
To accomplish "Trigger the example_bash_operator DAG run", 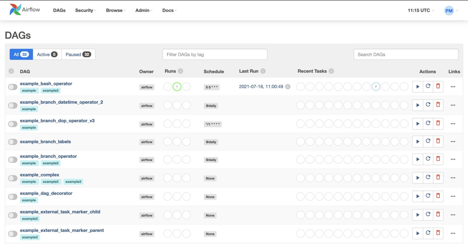I will point(418,87).
